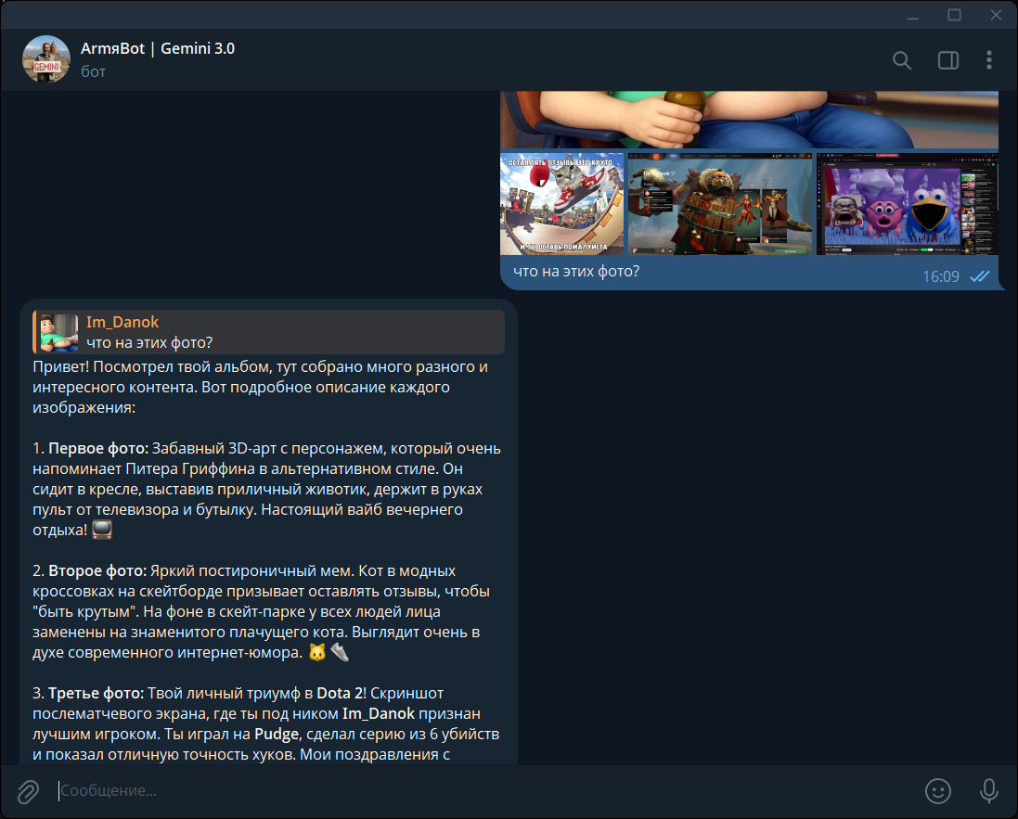Toggle the right sidebar panel icon
Image resolution: width=1018 pixels, height=819 pixels.
947,60
